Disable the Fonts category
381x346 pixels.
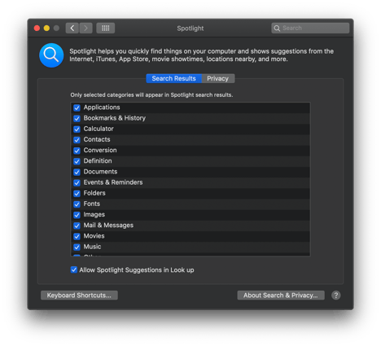pos(77,204)
